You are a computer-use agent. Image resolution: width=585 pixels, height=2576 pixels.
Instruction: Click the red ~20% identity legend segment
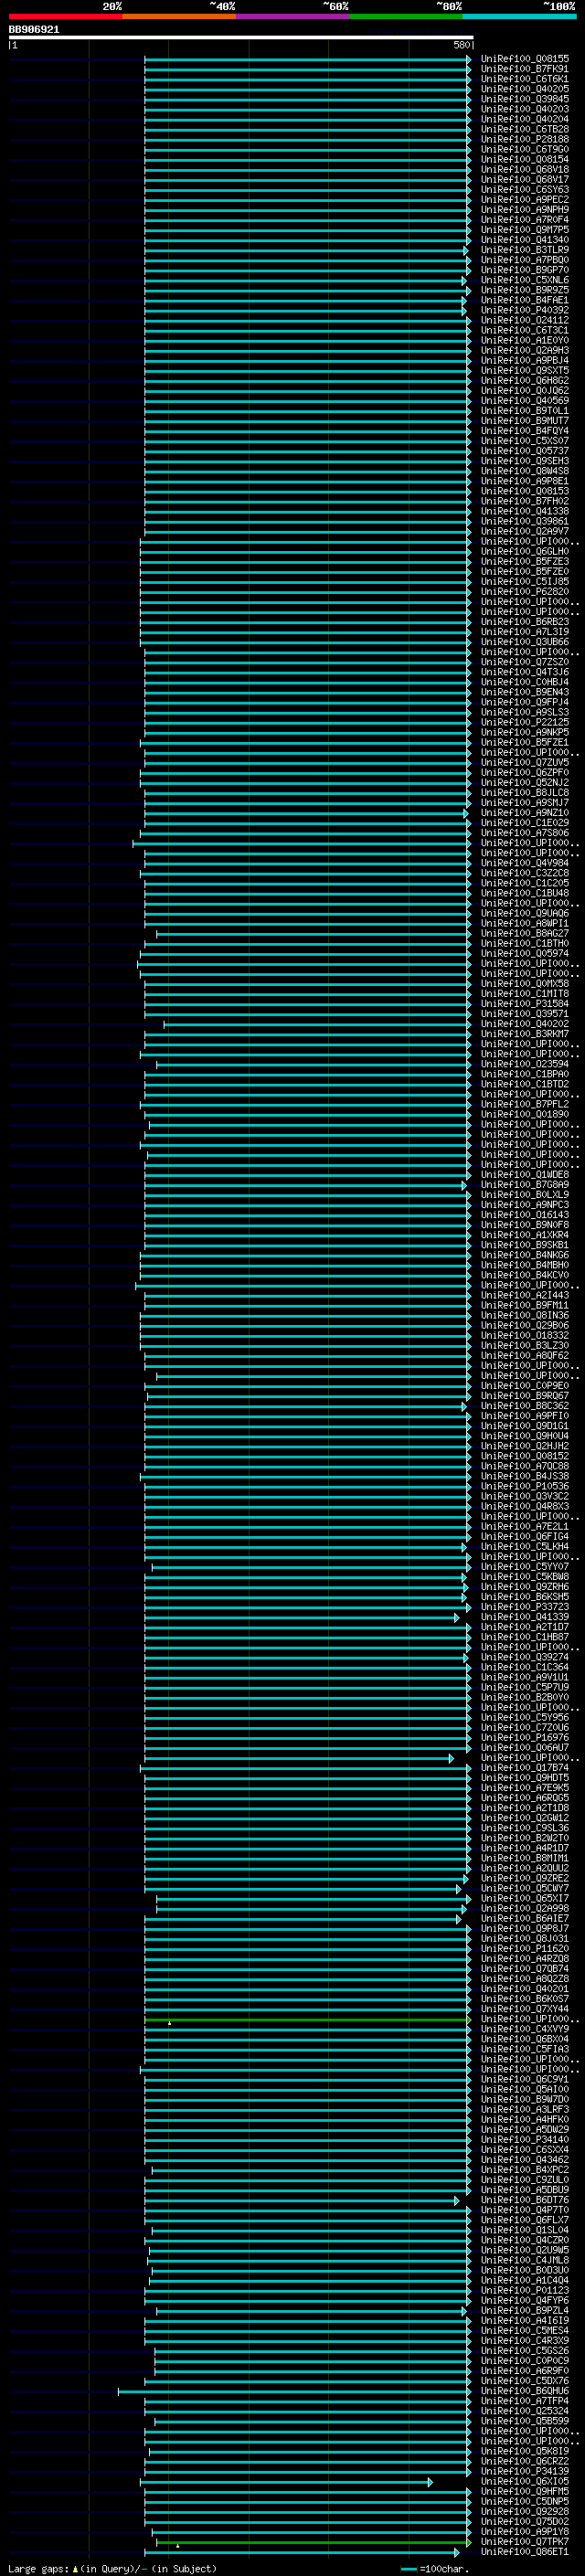pos(65,16)
